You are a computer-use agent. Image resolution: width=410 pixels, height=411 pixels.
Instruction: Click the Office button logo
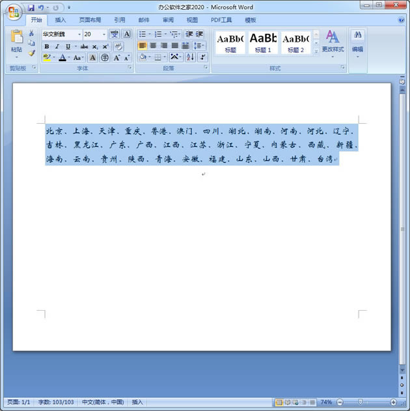pyautogui.click(x=12, y=11)
